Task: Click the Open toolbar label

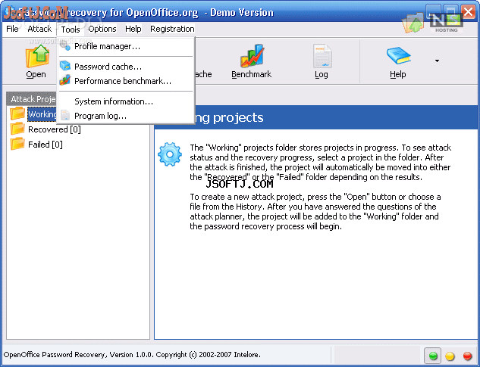Action: (36, 74)
